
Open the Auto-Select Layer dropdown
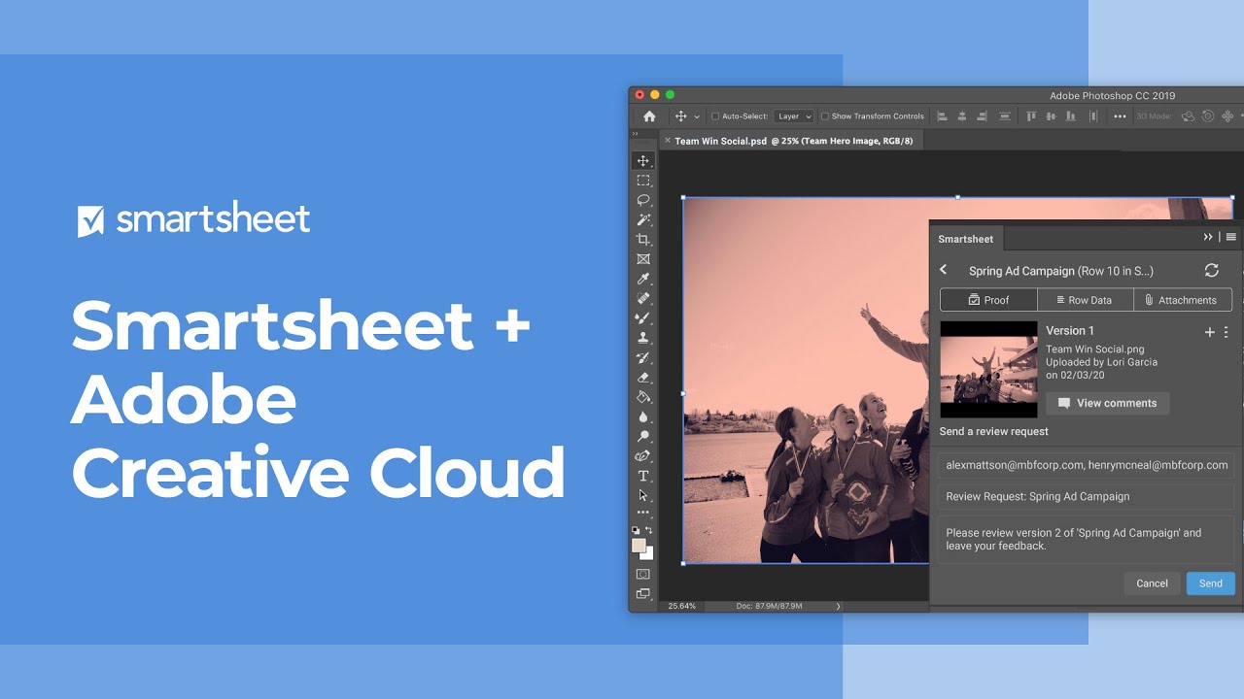tap(794, 116)
